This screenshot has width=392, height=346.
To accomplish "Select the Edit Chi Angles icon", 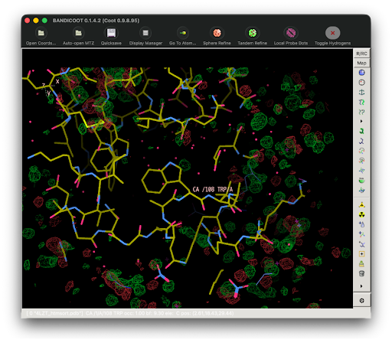I will (x=361, y=151).
